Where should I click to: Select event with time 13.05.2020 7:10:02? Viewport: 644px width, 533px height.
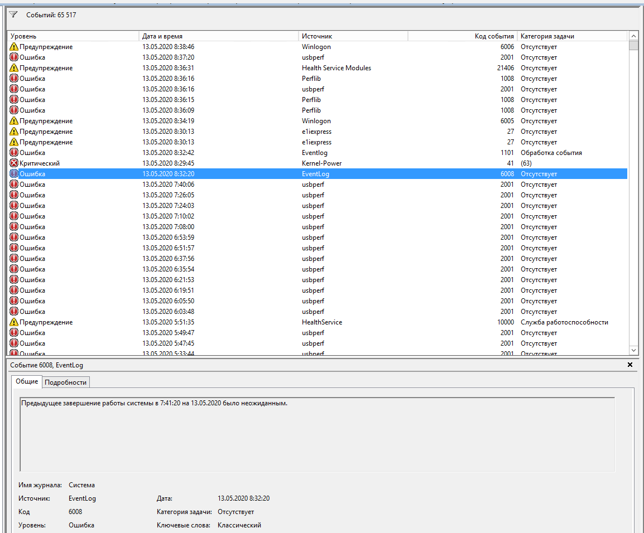(169, 216)
